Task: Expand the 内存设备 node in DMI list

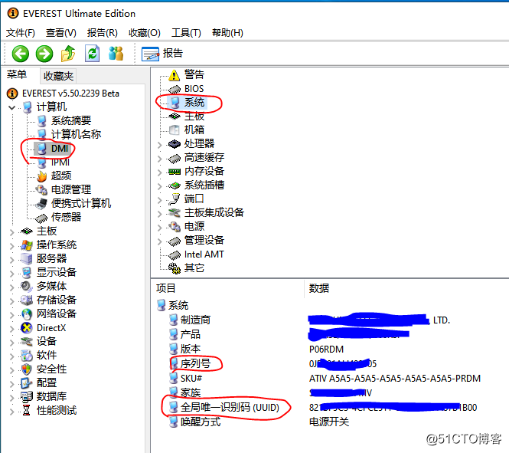Action: (x=160, y=172)
